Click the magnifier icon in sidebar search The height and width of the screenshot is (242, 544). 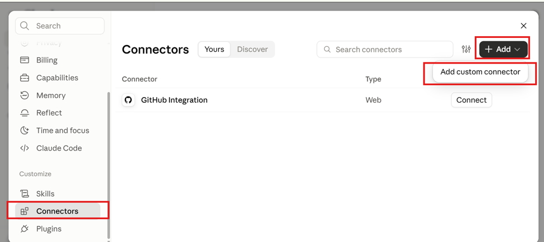pos(25,26)
